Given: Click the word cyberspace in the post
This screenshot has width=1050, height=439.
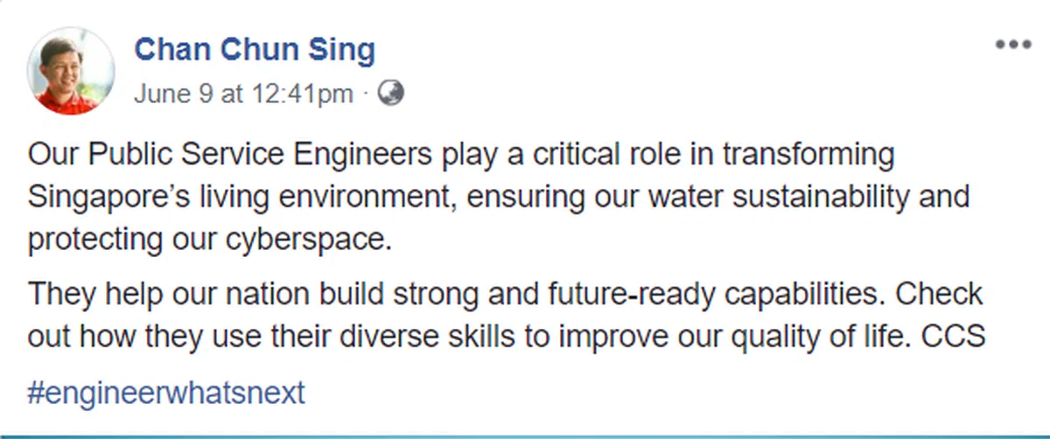Looking at the screenshot, I should click(x=311, y=240).
